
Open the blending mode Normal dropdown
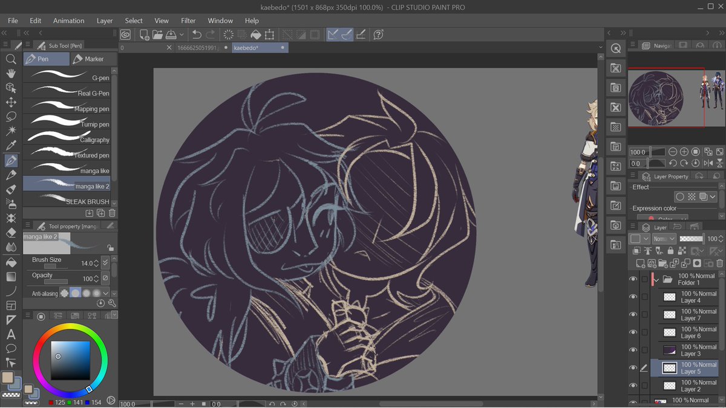(x=664, y=239)
